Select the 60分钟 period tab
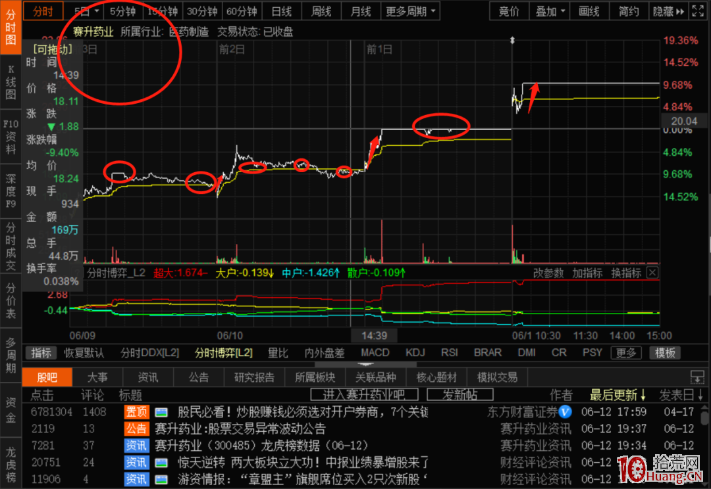Screen dimensions: 711x489 coord(242,11)
